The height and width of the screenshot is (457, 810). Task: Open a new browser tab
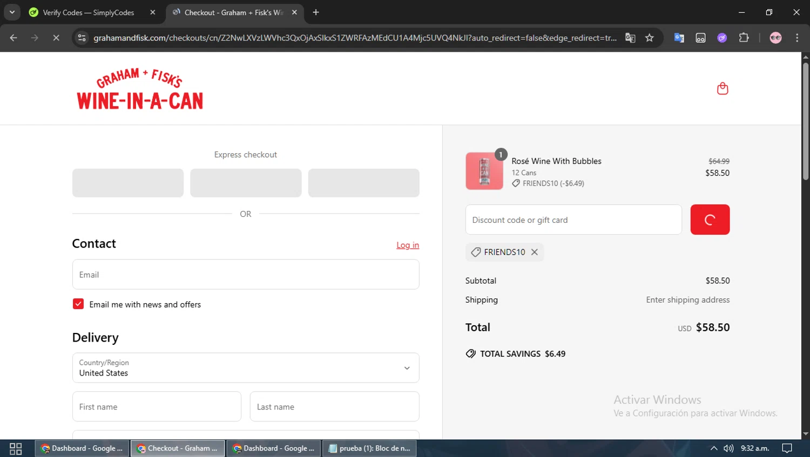316,12
